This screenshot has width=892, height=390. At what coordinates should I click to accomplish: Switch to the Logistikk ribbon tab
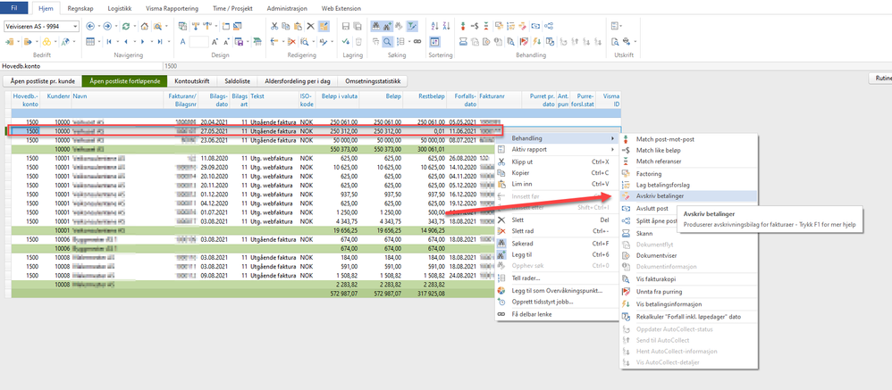pos(118,9)
